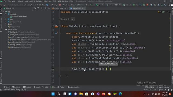Screen dimensions: 173x97
Task: Hide the Project panel with minus icon
Action: click(x=49, y=8)
